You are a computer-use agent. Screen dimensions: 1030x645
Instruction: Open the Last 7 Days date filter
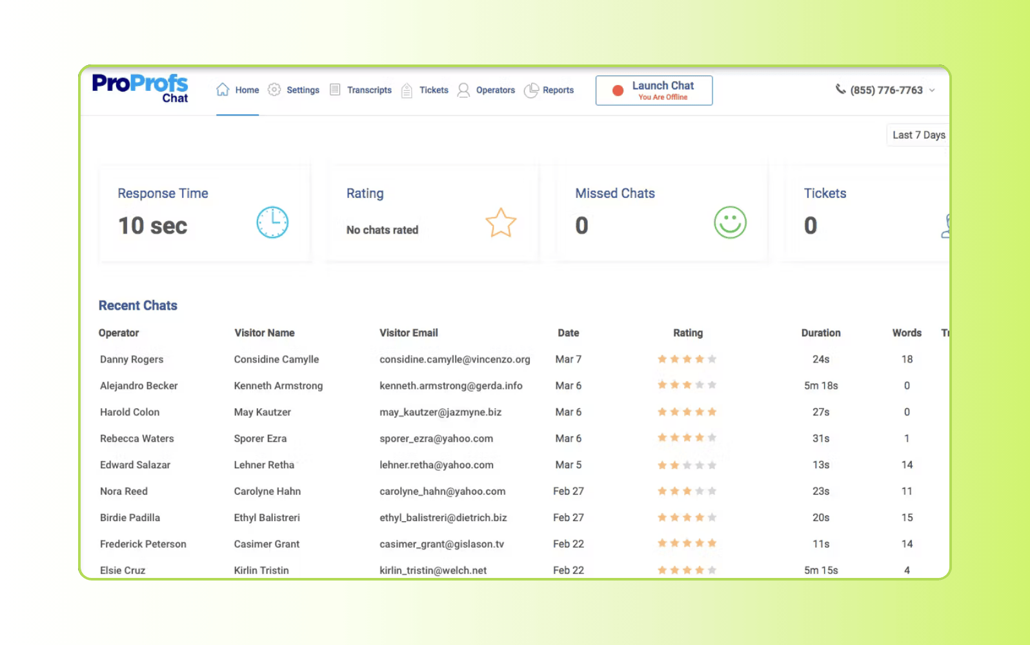point(918,135)
